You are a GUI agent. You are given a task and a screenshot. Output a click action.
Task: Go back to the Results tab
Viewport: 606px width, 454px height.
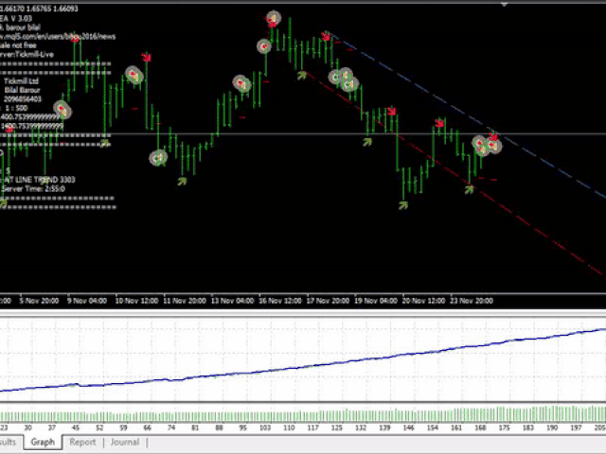point(9,442)
